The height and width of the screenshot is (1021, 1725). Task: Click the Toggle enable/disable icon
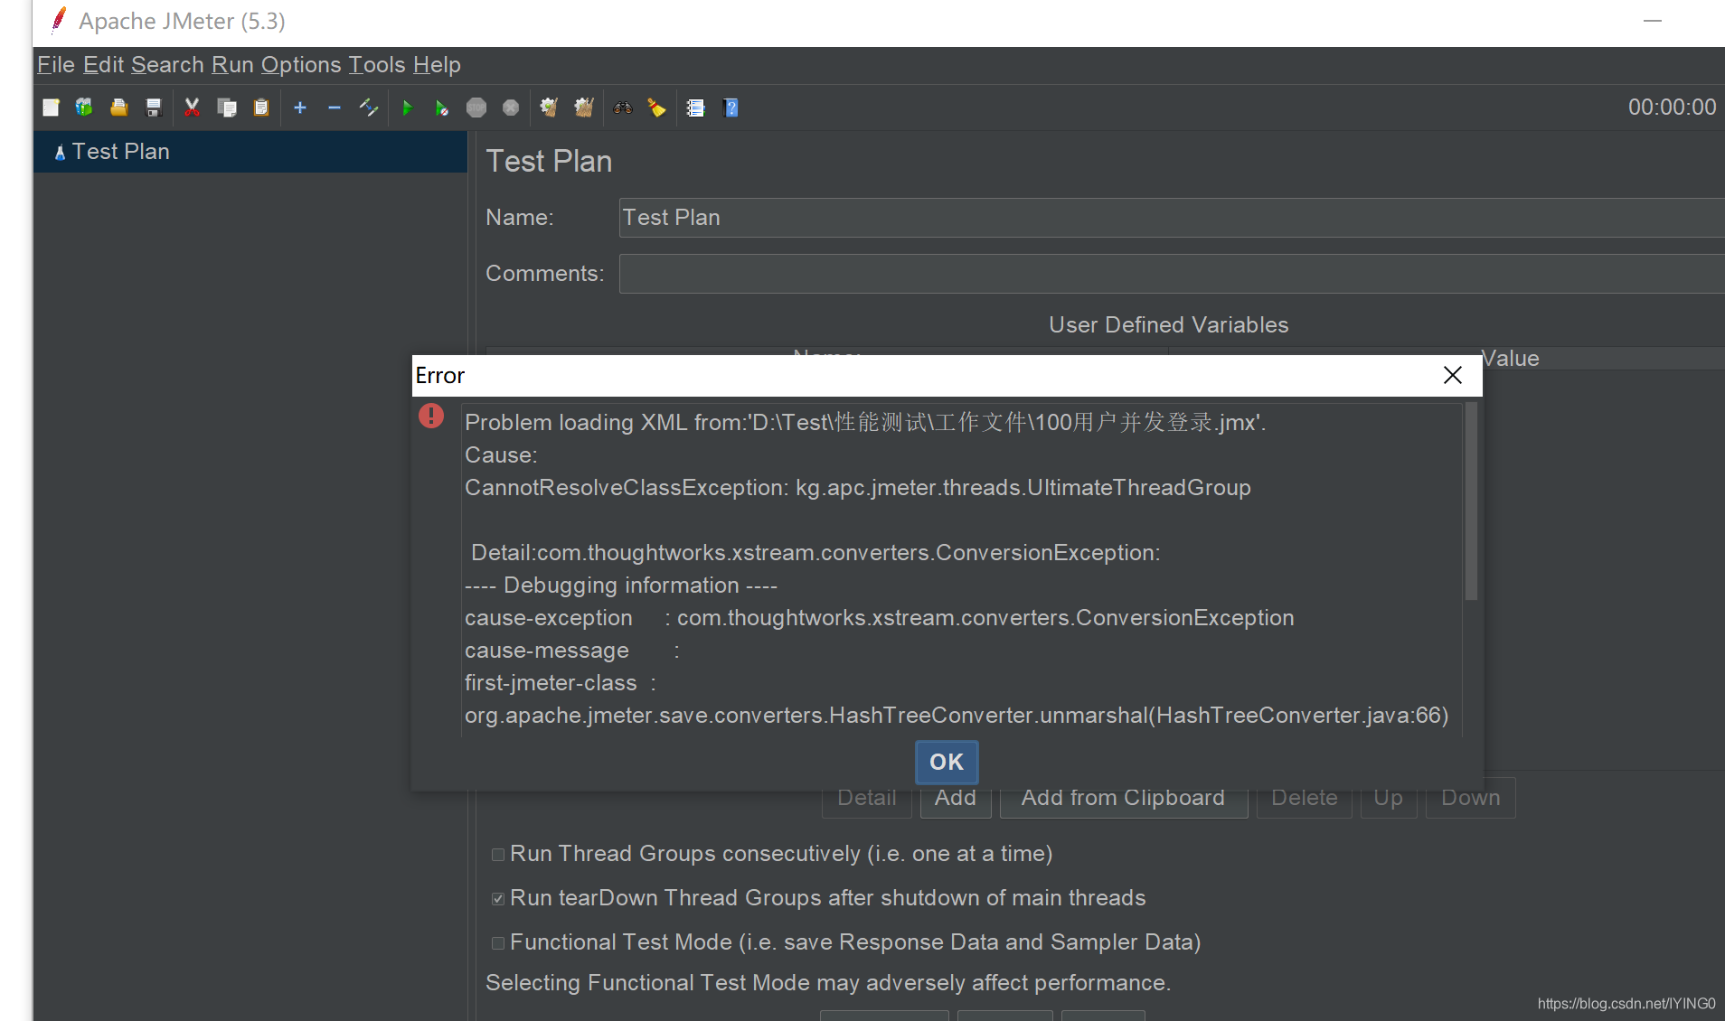[368, 108]
